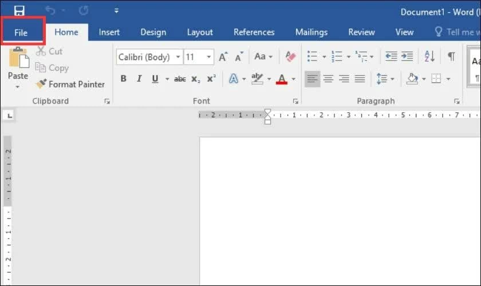The height and width of the screenshot is (286, 481).
Task: Apply the Text Highlight Color
Action: click(x=257, y=79)
